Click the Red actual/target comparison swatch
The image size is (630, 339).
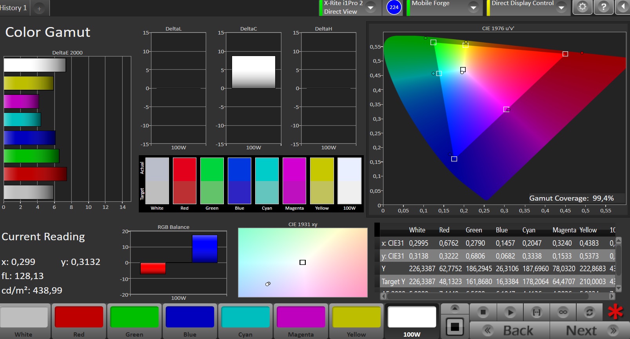click(185, 181)
